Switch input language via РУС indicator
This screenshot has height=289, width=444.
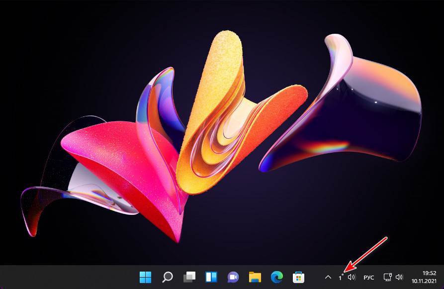(368, 277)
